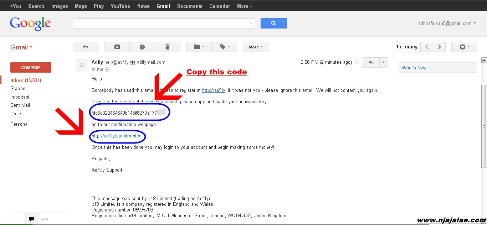Image resolution: width=487 pixels, height=225 pixels.
Task: Open the http://adf.ly/confirm.php confirmation link
Action: coord(116,136)
